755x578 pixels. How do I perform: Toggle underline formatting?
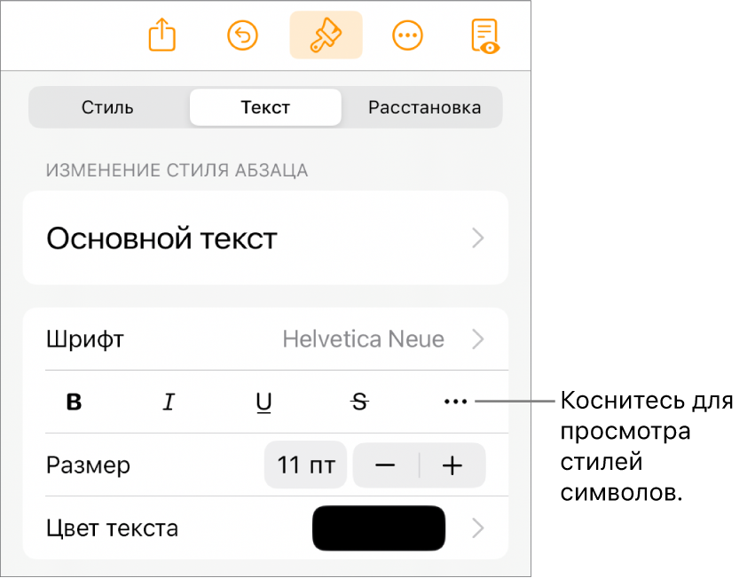click(263, 402)
